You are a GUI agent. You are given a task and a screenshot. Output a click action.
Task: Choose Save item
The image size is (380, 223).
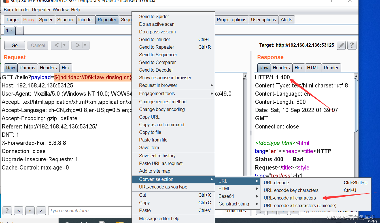pos(173,147)
